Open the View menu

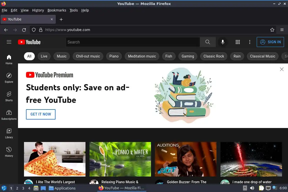pos(24,10)
